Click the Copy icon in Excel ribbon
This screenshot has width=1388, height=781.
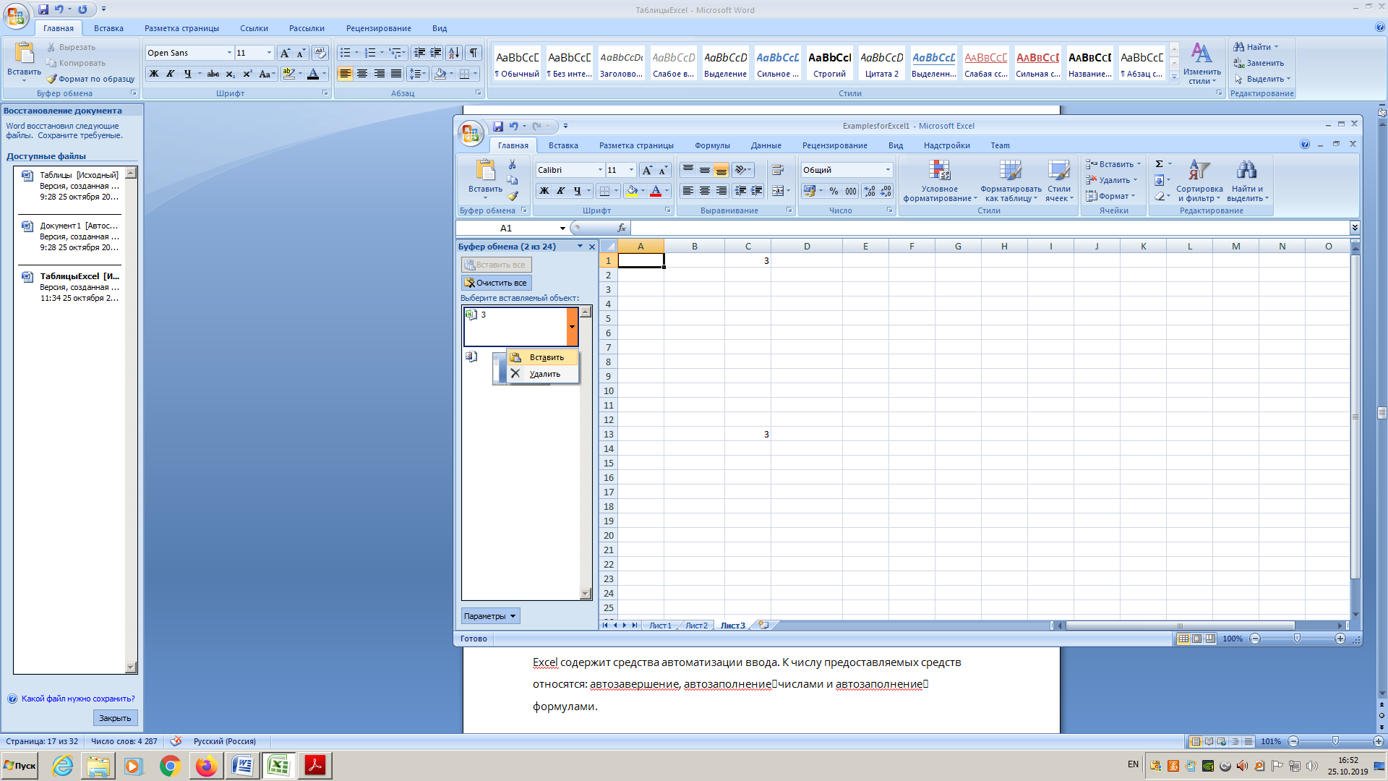pyautogui.click(x=513, y=180)
